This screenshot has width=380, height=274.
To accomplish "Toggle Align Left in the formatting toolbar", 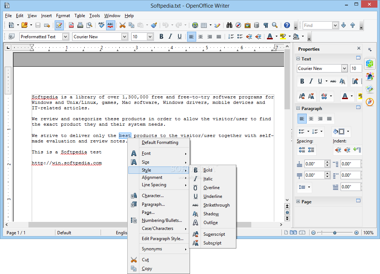I will pyautogui.click(x=191, y=36).
